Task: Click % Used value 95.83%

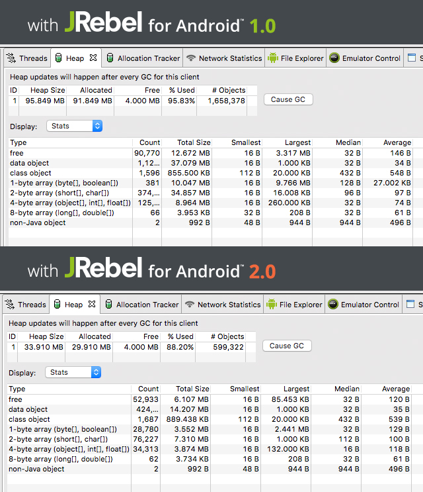Action: coord(181,101)
